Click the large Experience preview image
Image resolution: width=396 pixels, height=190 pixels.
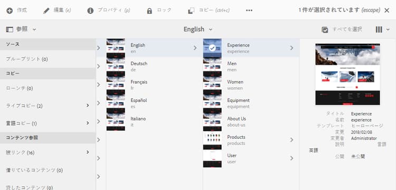tap(347, 74)
